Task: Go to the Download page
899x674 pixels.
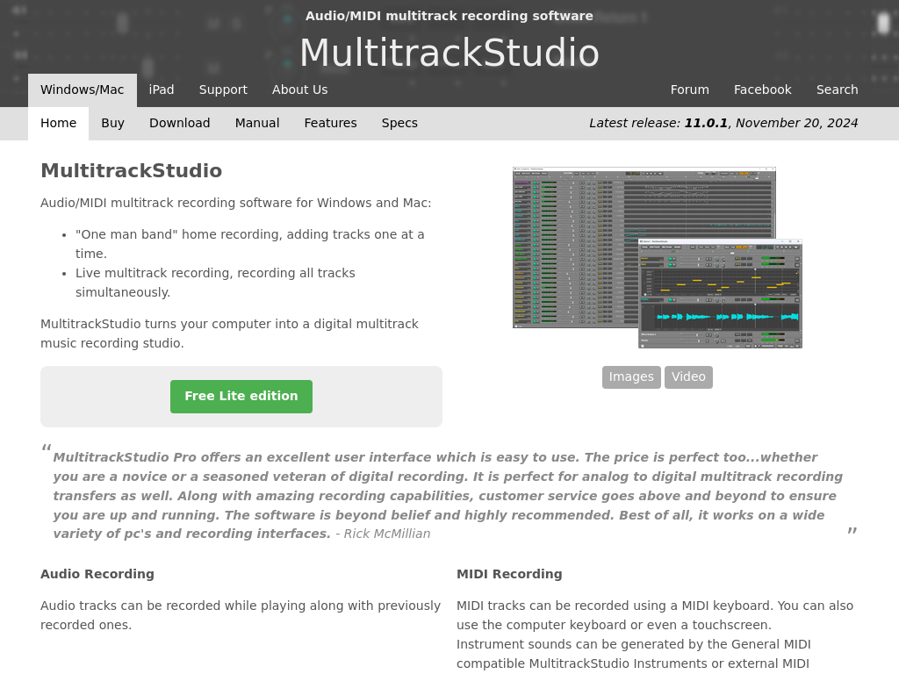Action: [x=179, y=123]
